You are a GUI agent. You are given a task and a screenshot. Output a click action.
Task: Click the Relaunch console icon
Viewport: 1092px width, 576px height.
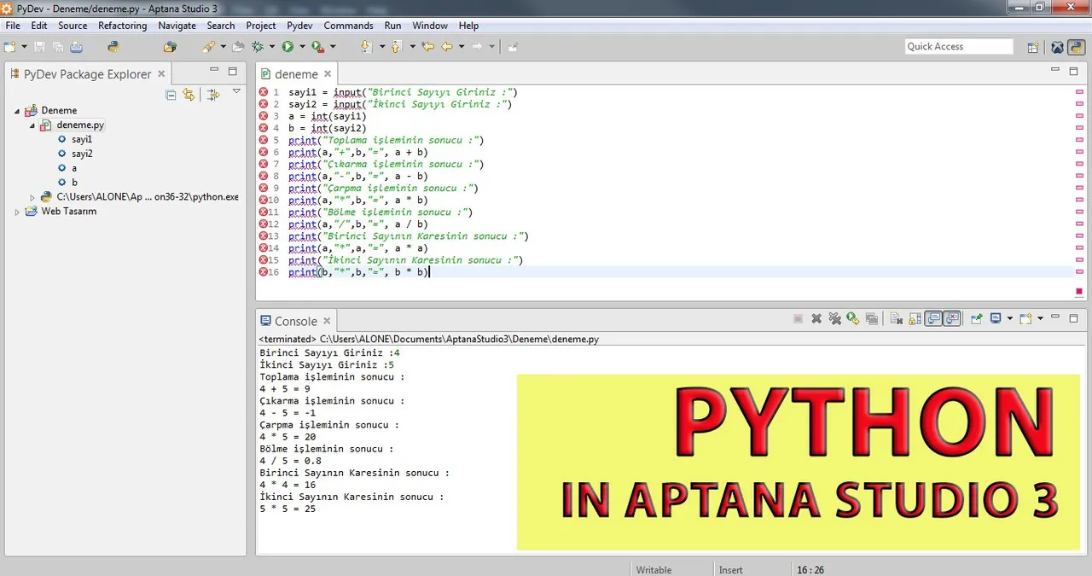pyautogui.click(x=852, y=318)
